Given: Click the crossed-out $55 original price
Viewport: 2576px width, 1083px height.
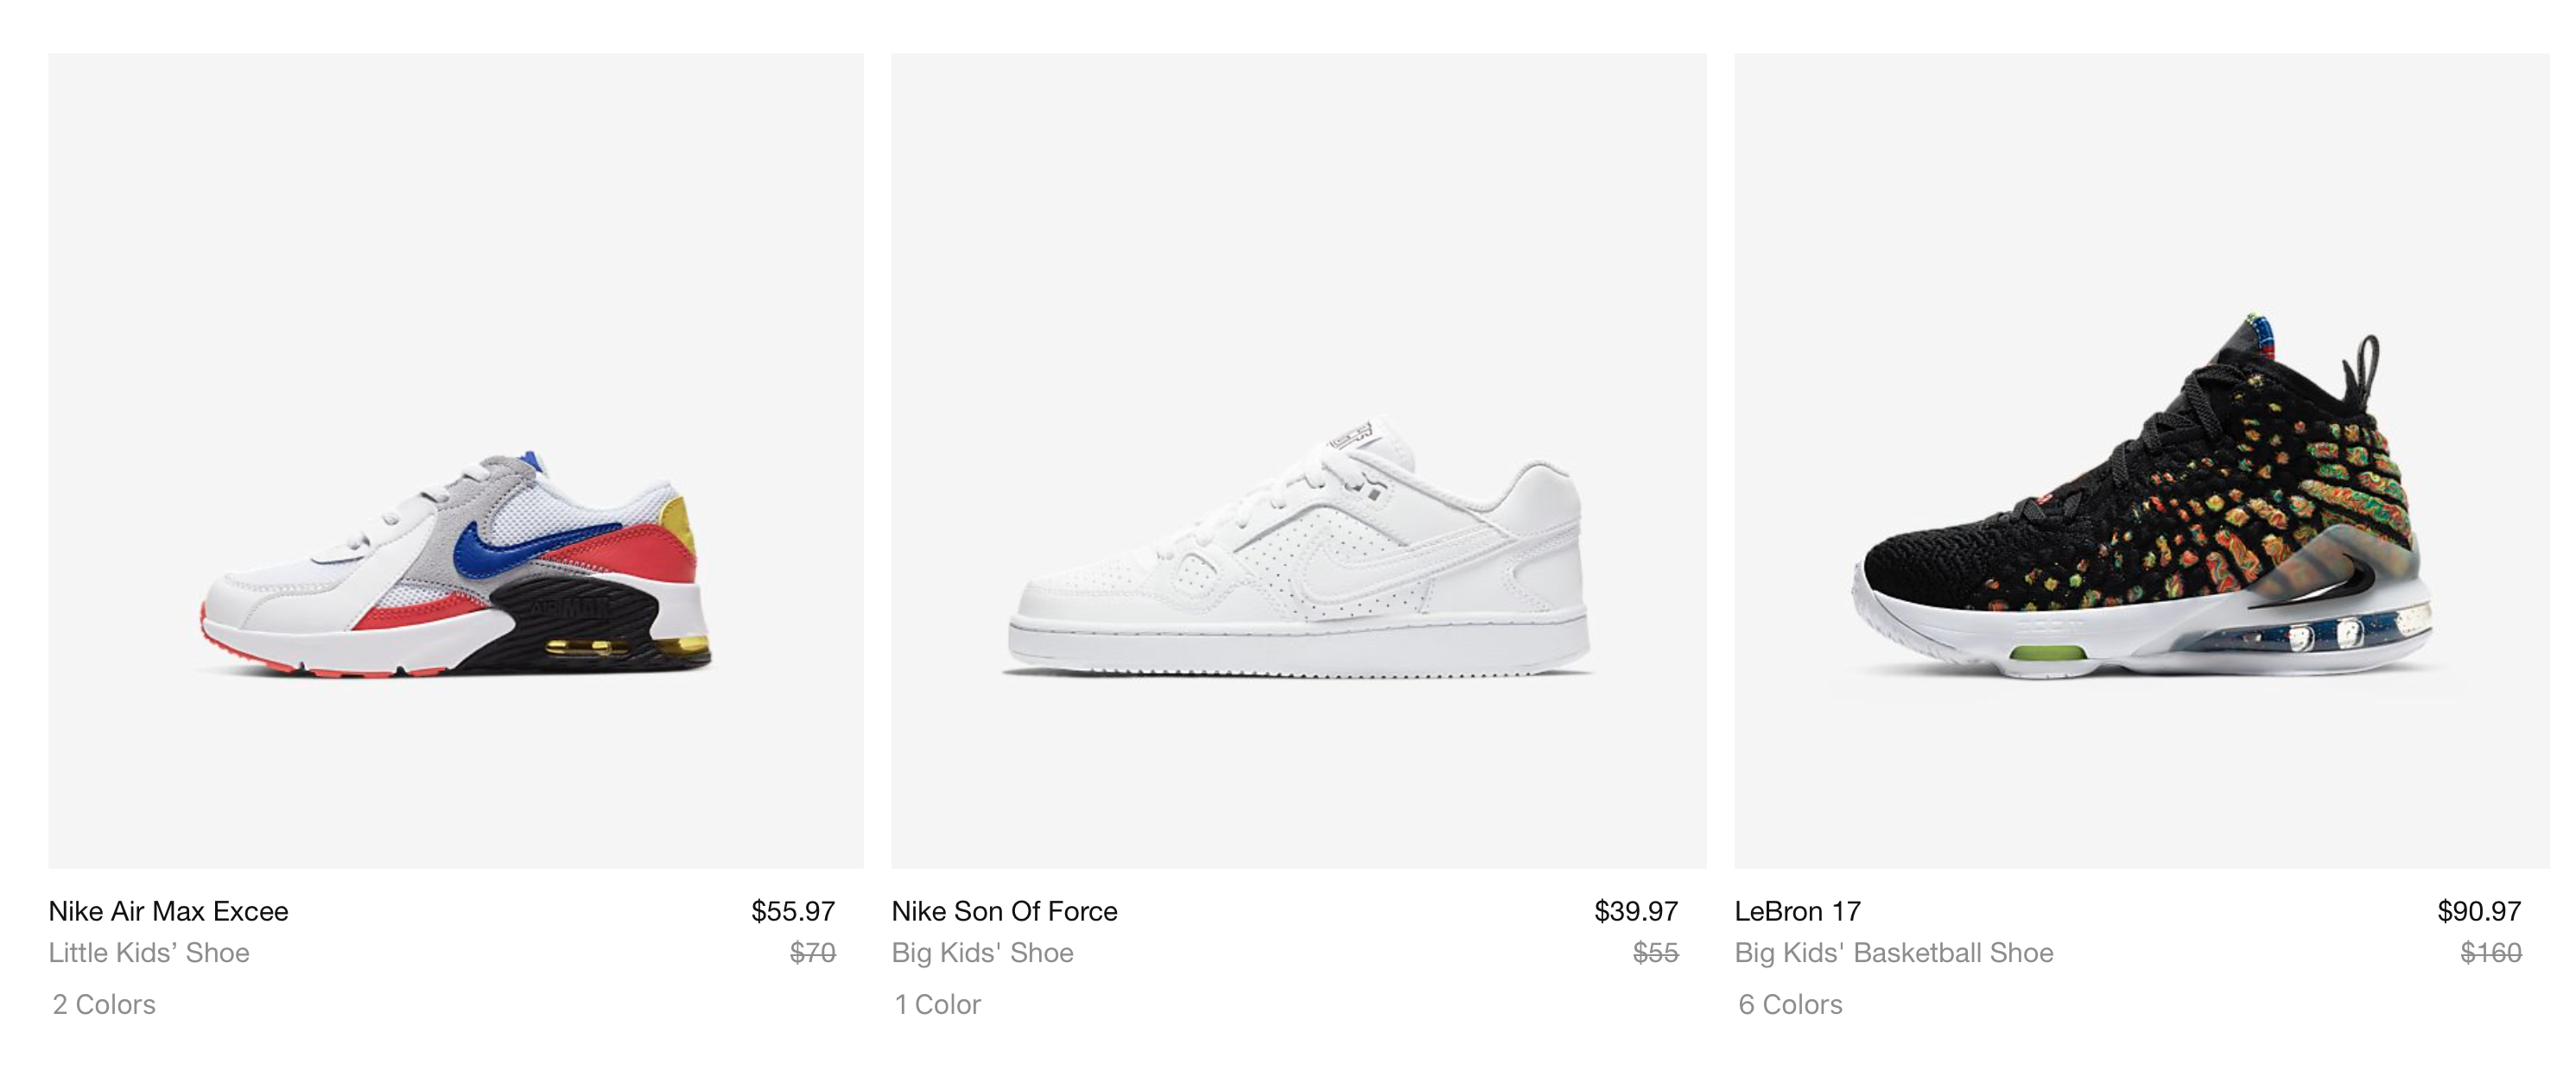Looking at the screenshot, I should (1656, 953).
